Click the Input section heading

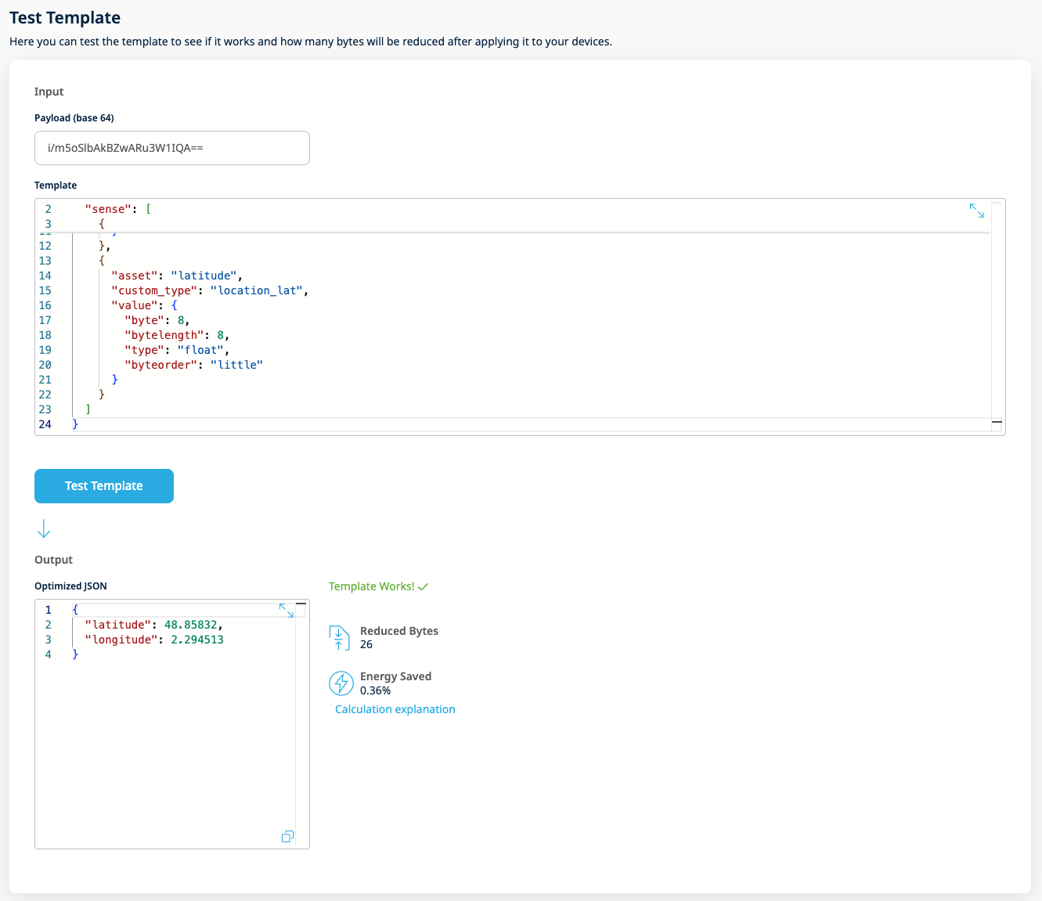[x=49, y=92]
